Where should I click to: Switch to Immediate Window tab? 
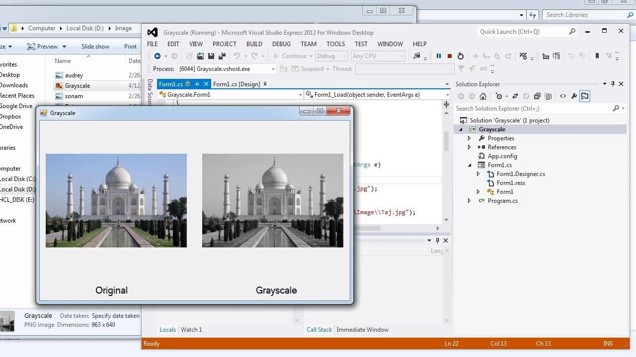(363, 330)
